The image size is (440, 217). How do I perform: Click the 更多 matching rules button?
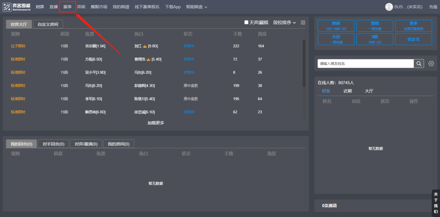(x=414, y=26)
